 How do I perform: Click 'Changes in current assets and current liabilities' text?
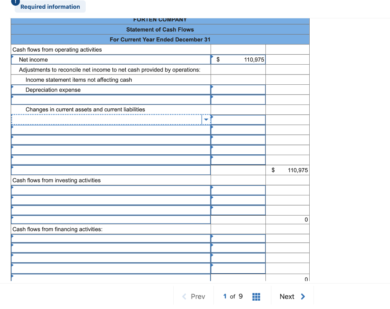pos(85,109)
